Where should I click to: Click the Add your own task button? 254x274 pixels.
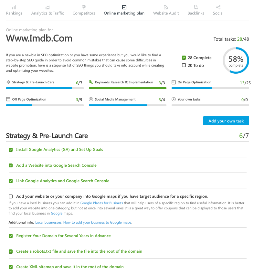[x=226, y=121]
